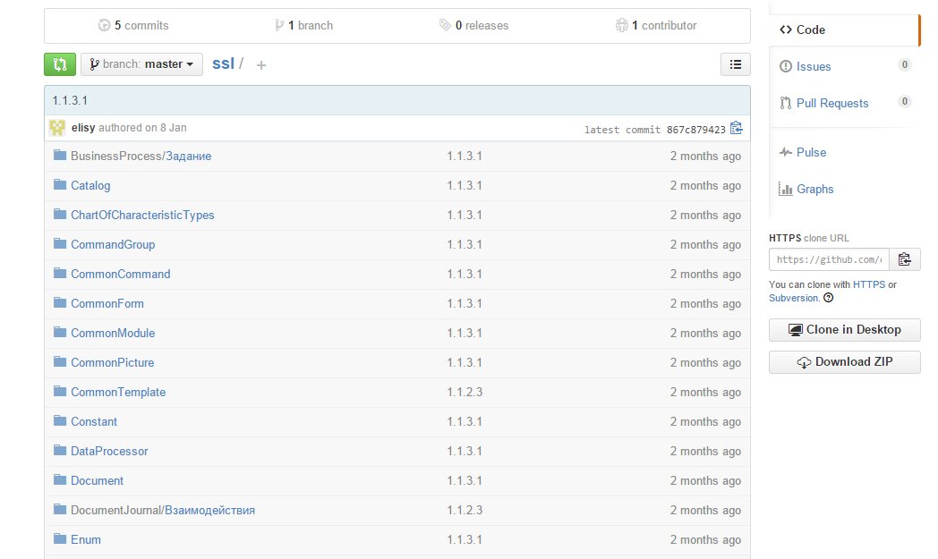The image size is (938, 559).
Task: Open the CommonPicture folder
Action: pos(112,362)
